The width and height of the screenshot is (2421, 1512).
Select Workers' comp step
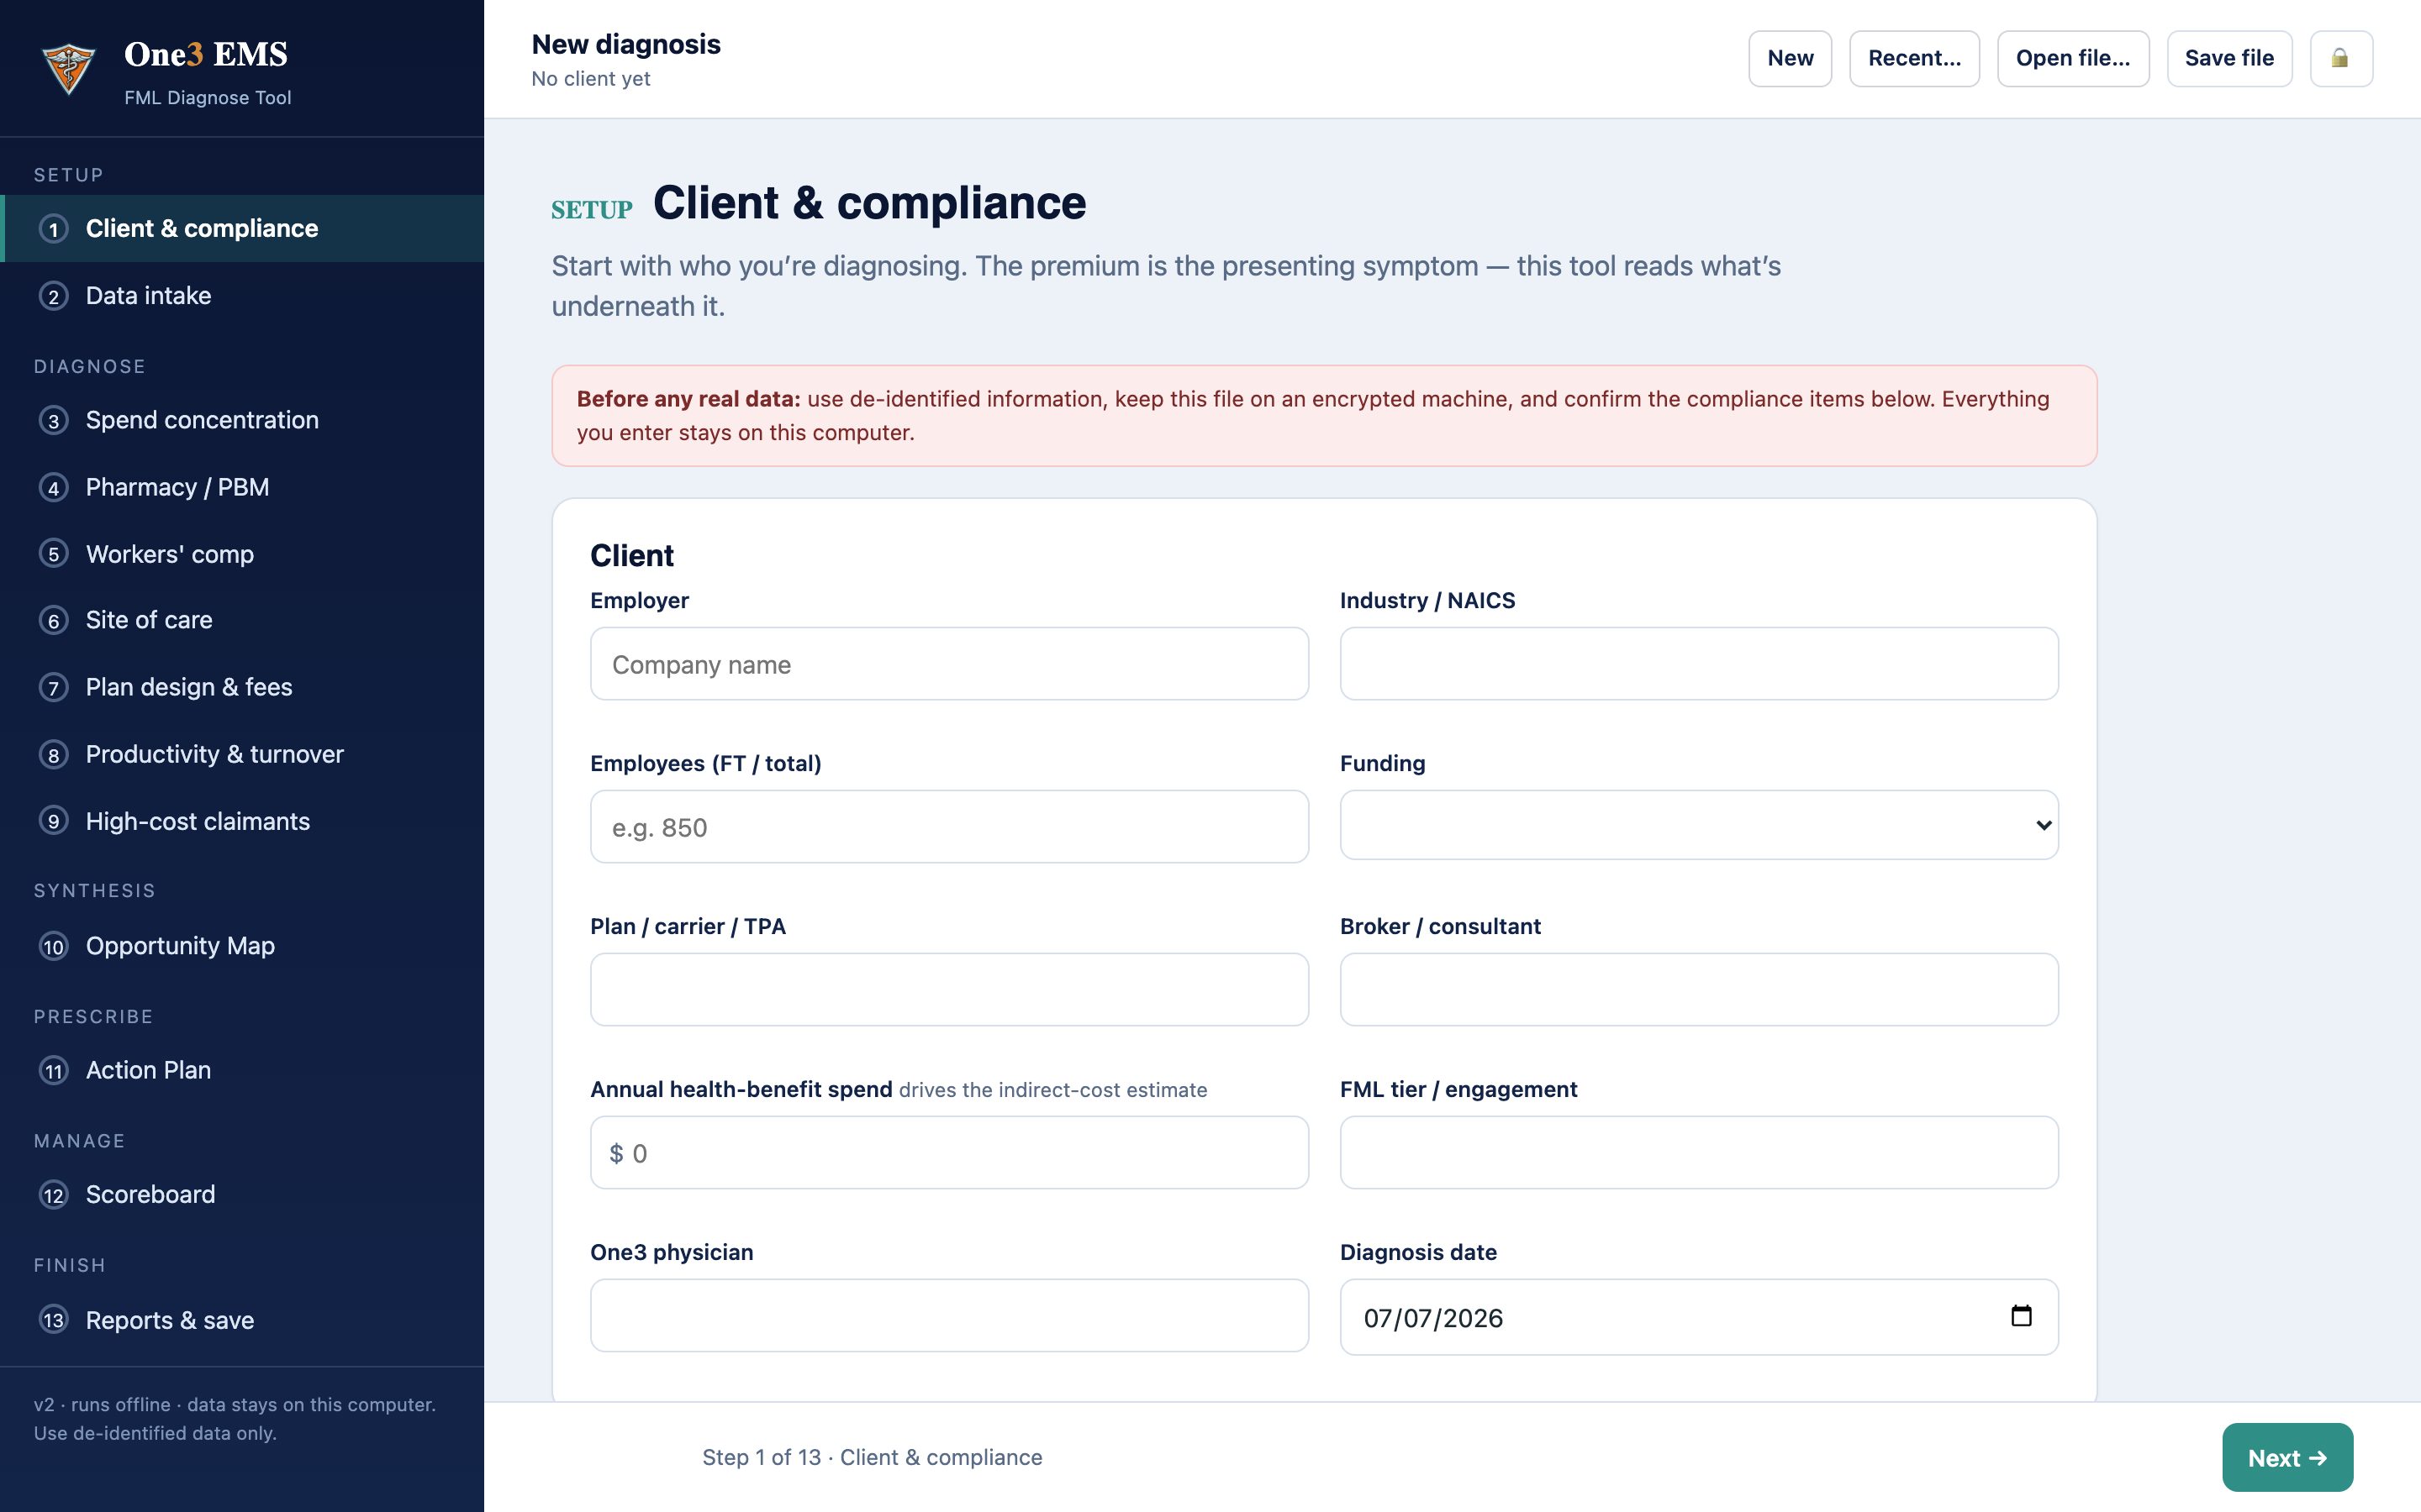coord(242,554)
